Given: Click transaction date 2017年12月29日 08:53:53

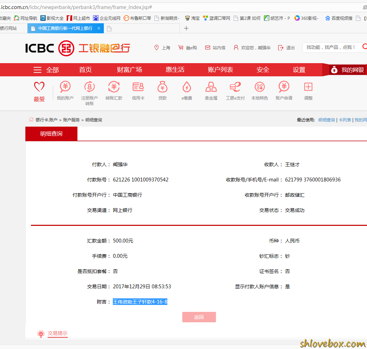Looking at the screenshot, I should click(142, 287).
